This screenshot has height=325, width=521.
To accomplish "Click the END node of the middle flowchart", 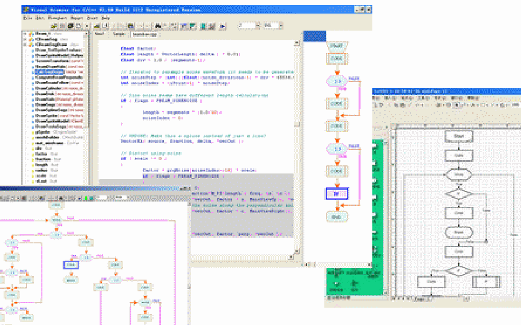I will (336, 216).
